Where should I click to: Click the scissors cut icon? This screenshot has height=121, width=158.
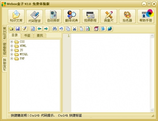[74, 29]
